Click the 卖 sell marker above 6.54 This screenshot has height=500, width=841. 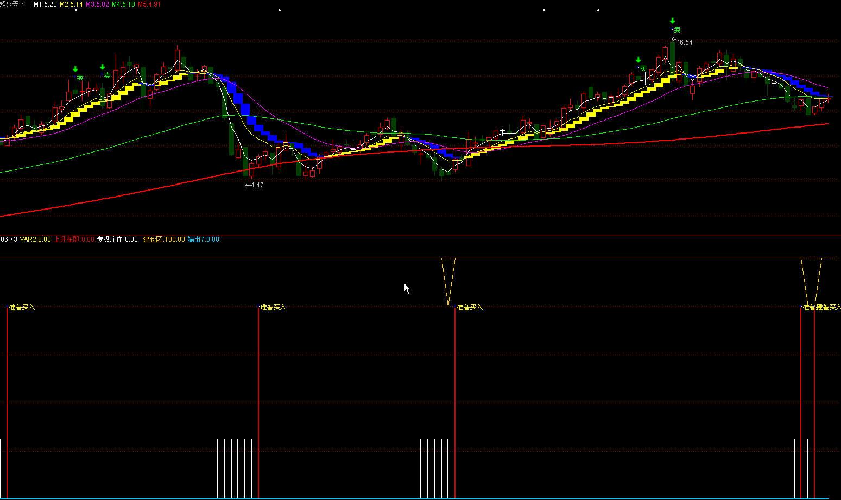(677, 30)
